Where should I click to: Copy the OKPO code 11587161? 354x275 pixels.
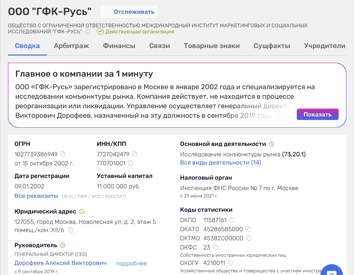click(232, 220)
